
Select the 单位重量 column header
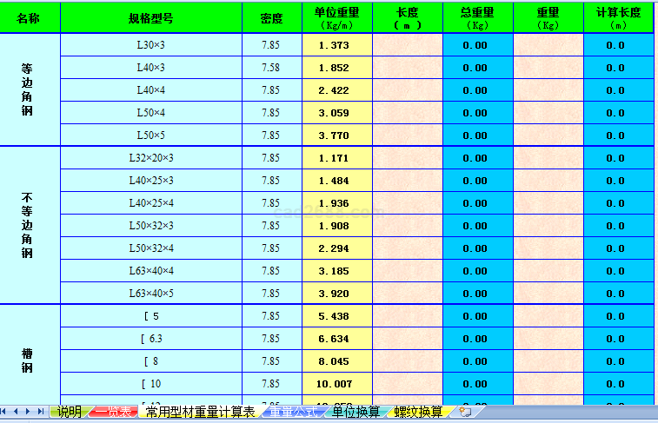pyautogui.click(x=336, y=17)
